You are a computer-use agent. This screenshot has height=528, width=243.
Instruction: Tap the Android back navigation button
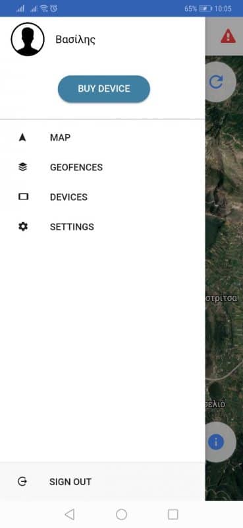69,514
